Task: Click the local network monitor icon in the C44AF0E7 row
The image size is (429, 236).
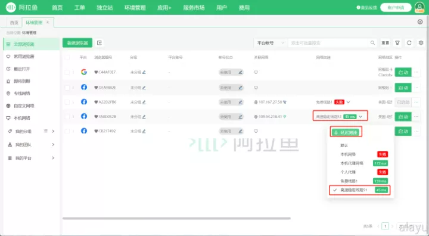Action: [256, 72]
